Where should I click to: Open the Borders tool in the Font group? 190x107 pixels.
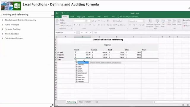[84, 25]
